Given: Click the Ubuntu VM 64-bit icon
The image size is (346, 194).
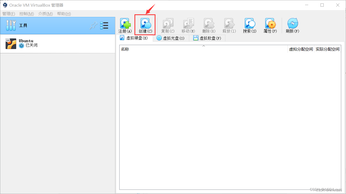Looking at the screenshot, I should point(11,44).
